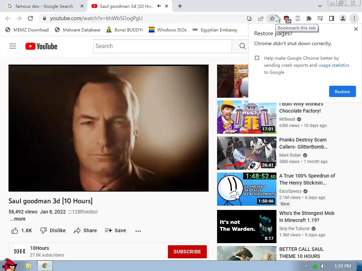Open Egyptian Embassy bookmark

point(215,30)
